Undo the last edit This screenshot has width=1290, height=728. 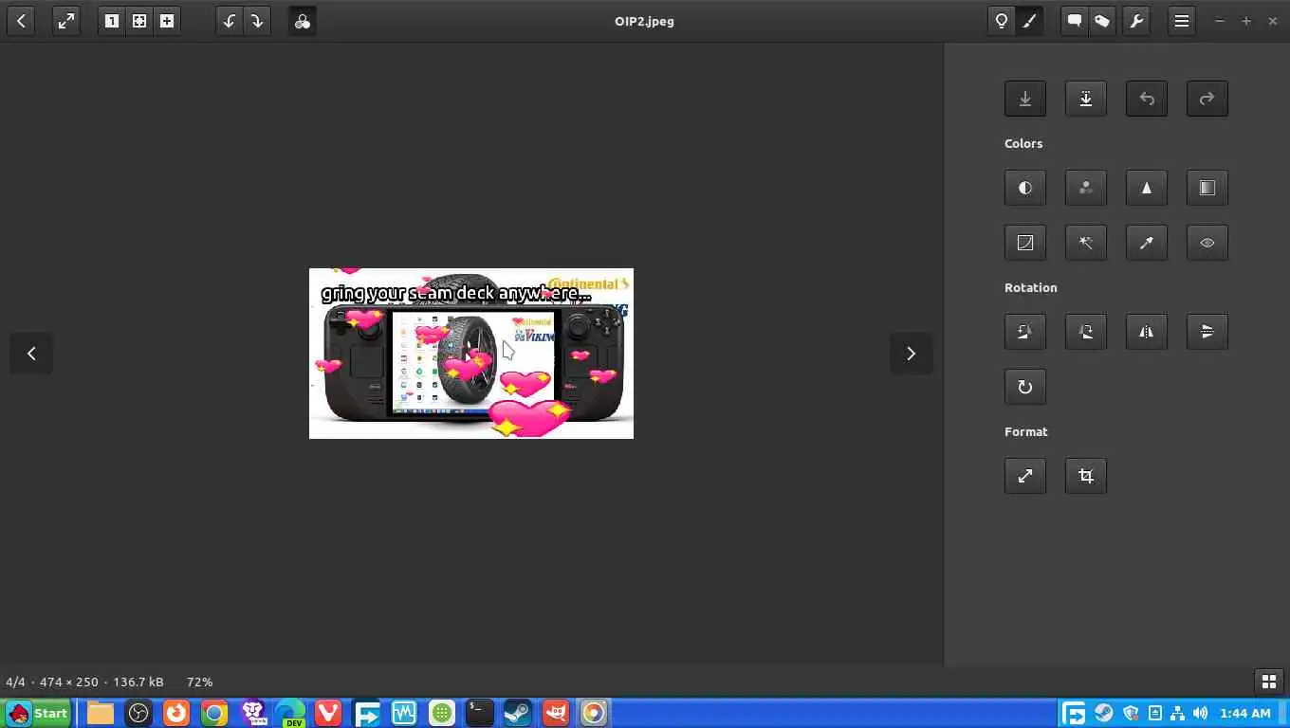[x=1147, y=99]
